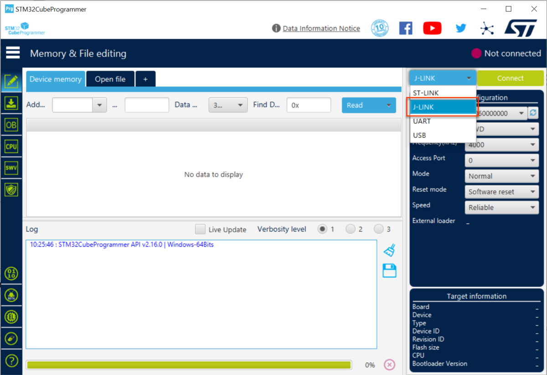Set verbosity level to 3
The image size is (547, 375).
[378, 229]
